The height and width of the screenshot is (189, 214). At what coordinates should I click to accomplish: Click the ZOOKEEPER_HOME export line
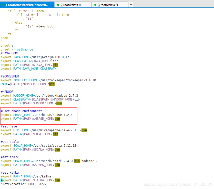[48, 80]
